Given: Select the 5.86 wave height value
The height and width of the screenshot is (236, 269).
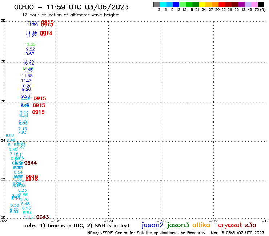Looking at the screenshot, I should (23, 195).
